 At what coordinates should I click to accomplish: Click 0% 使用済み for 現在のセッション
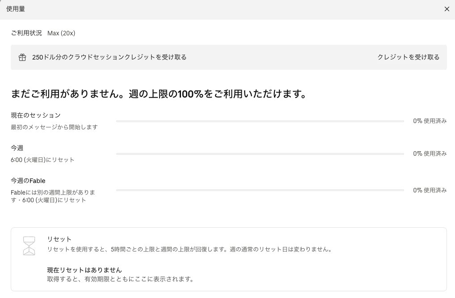point(430,121)
